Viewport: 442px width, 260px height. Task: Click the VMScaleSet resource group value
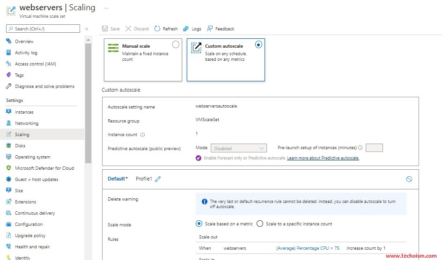click(x=207, y=120)
